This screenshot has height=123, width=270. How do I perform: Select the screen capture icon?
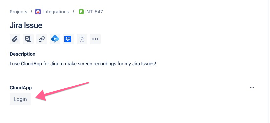point(82,39)
